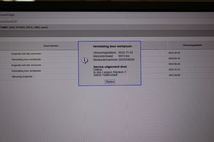The height and width of the screenshot is (142, 214).
Task: Click the 'Uitvoeringsdatum' column header
Action: coord(192,45)
